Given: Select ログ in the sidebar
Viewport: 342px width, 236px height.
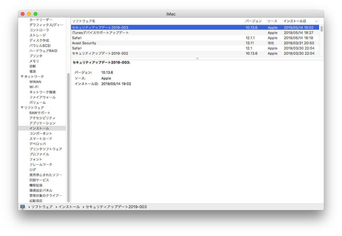Looking at the screenshot, I should [x=33, y=170].
